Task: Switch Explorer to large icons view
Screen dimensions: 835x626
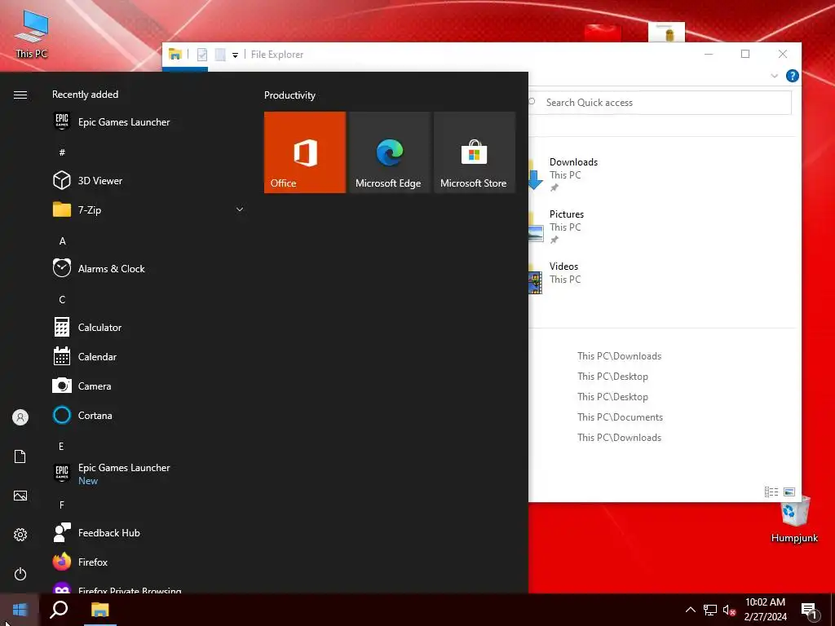Action: pos(789,492)
